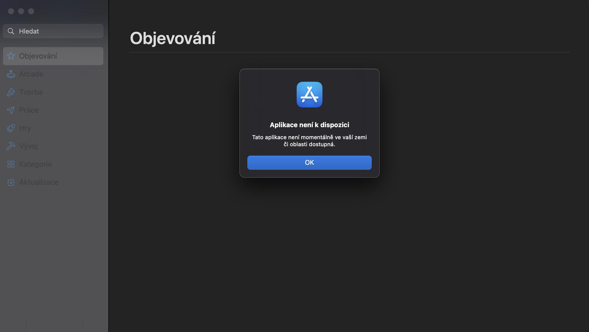Click the Kategorie grid icon
Viewport: 589px width, 332px height.
(x=11, y=164)
